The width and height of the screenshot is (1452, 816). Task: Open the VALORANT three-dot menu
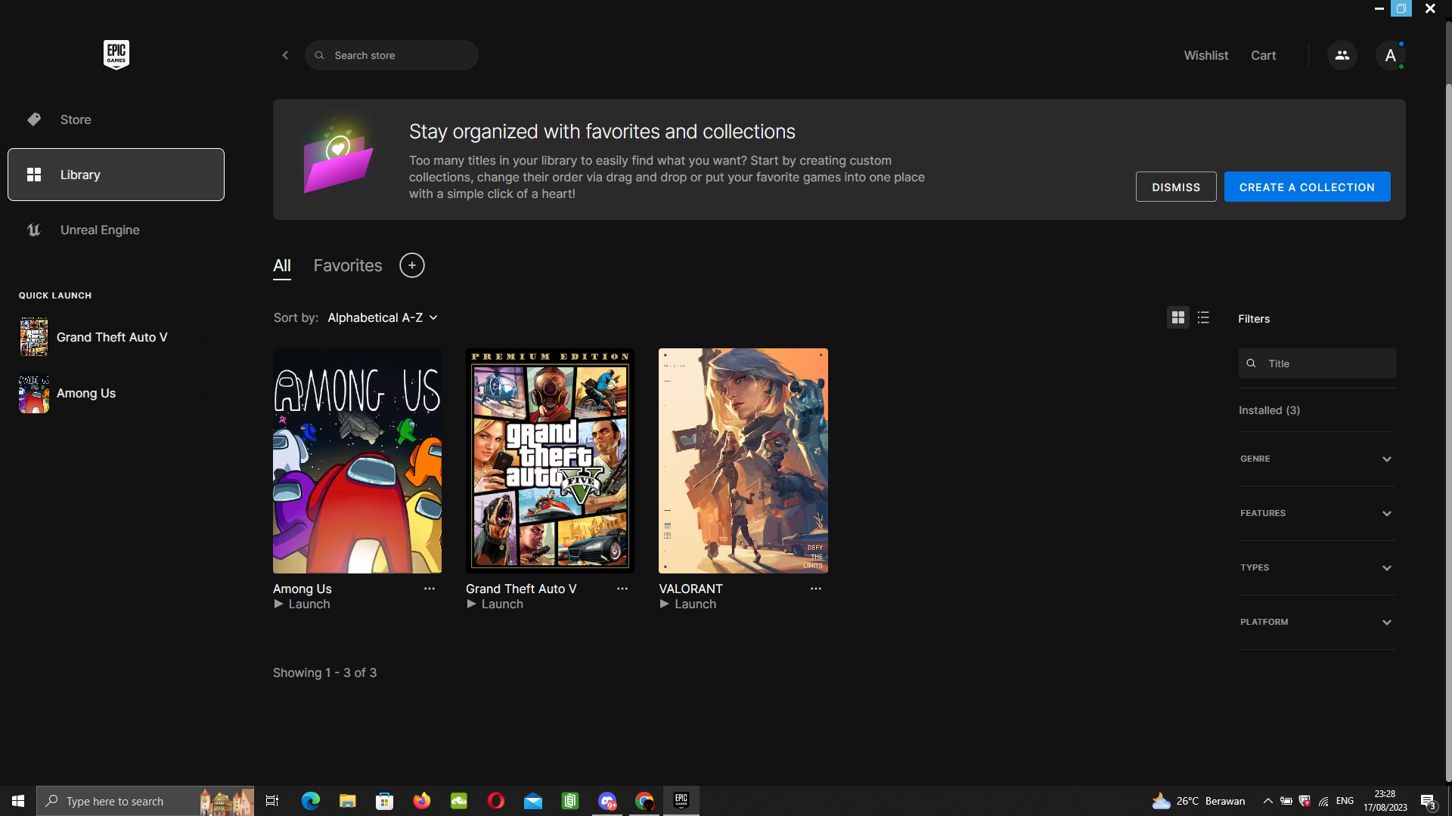(815, 589)
